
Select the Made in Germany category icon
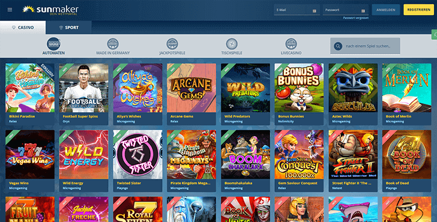pyautogui.click(x=113, y=44)
